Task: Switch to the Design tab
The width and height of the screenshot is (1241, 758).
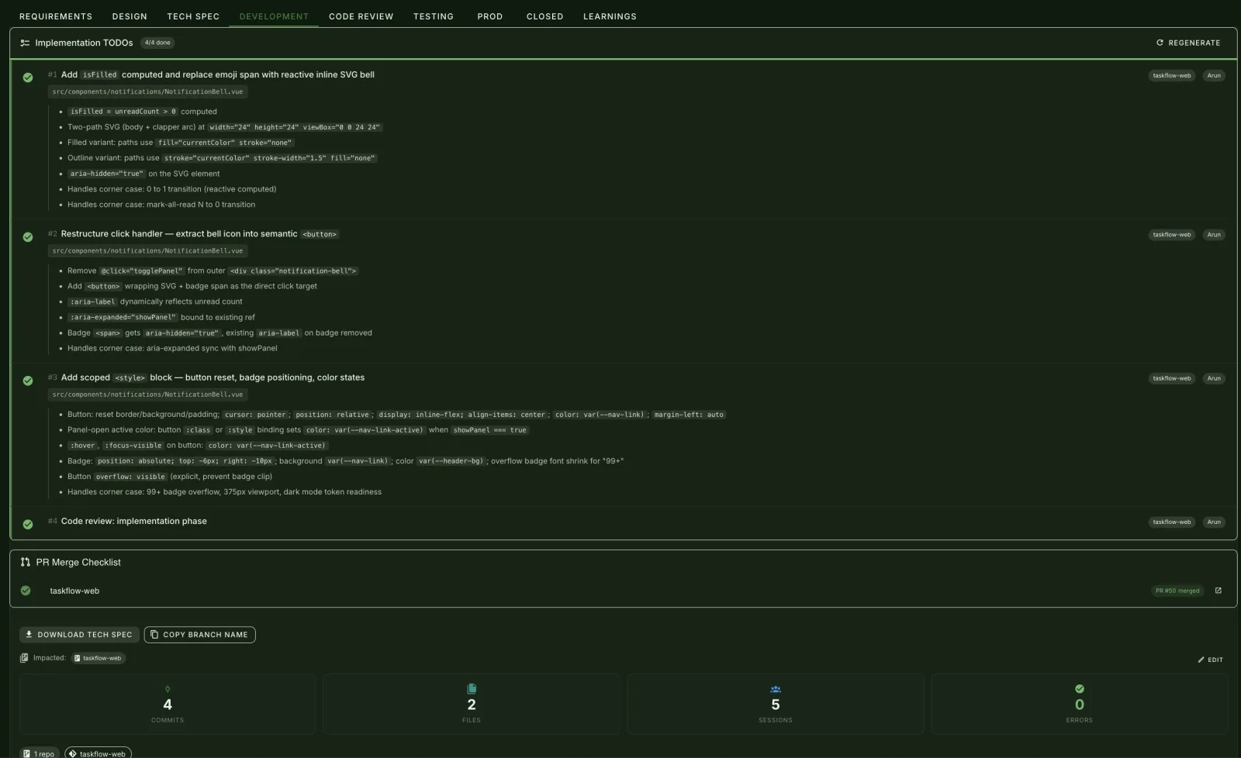Action: tap(130, 16)
